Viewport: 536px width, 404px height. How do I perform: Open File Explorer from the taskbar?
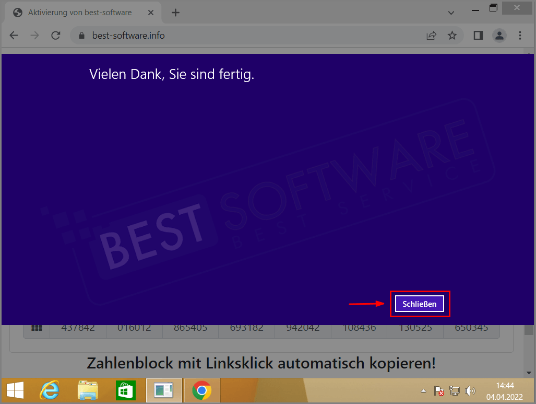[87, 390]
